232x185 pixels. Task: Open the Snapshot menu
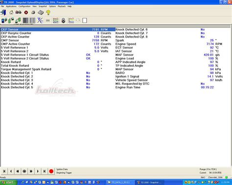coord(43,6)
